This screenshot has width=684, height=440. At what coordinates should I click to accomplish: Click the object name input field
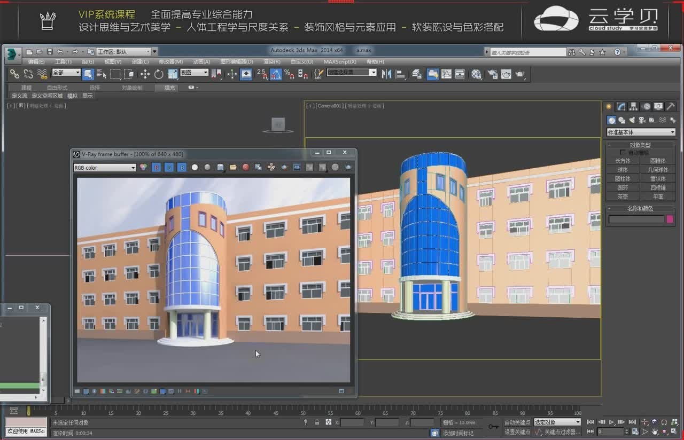point(636,219)
